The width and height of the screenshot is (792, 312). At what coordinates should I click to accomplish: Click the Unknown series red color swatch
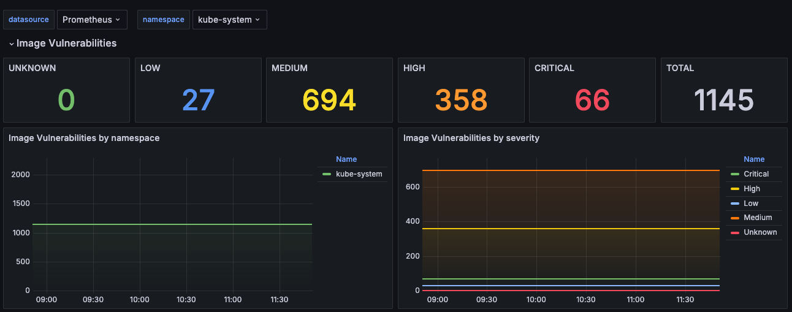[735, 232]
